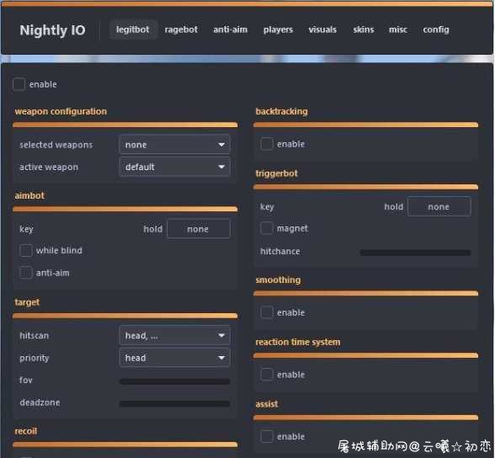495x458 pixels.
Task: Click the triggerbot hold mode label
Action: (394, 207)
